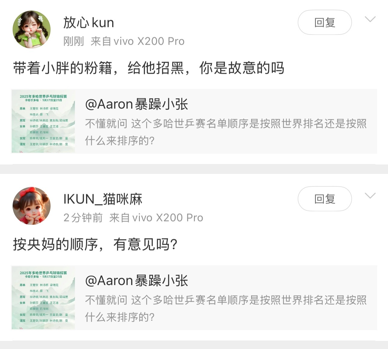Image resolution: width=388 pixels, height=349 pixels.
Task: Open the thumbnail in 放心kun's quoted post
Action: coord(43,121)
